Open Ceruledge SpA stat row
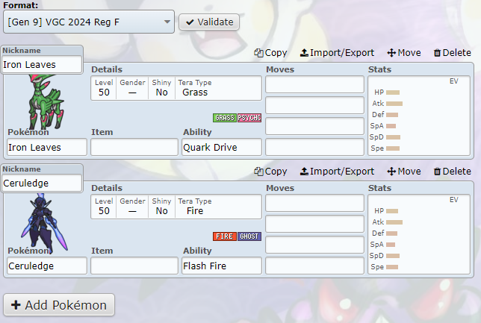481x323 pixels. click(x=419, y=245)
